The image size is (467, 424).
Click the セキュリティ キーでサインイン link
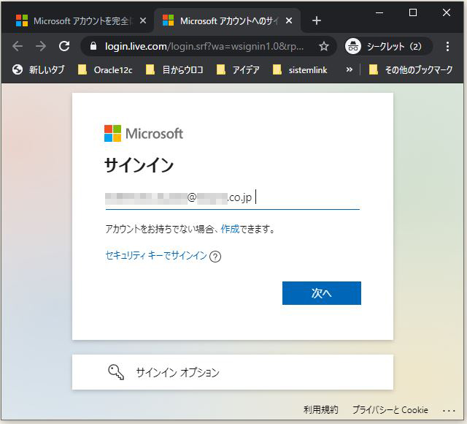click(156, 255)
